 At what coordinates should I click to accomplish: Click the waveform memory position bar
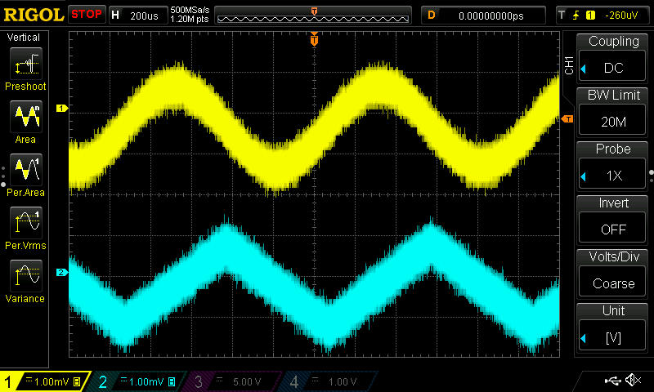(314, 16)
